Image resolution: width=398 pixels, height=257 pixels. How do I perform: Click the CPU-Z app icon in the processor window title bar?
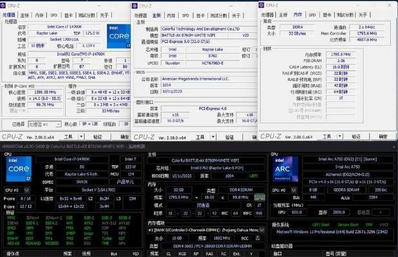[x=3, y=5]
